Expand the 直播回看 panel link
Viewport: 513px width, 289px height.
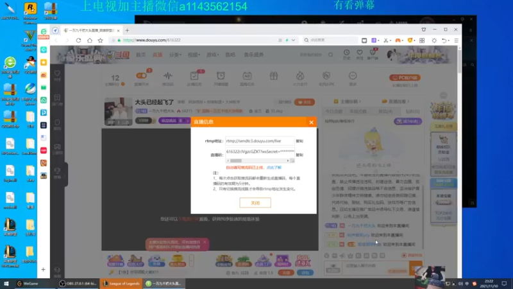click(396, 101)
